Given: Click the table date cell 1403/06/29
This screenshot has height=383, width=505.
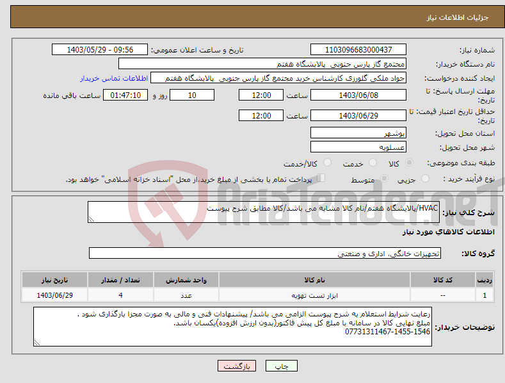Looking at the screenshot, I should [x=54, y=295].
